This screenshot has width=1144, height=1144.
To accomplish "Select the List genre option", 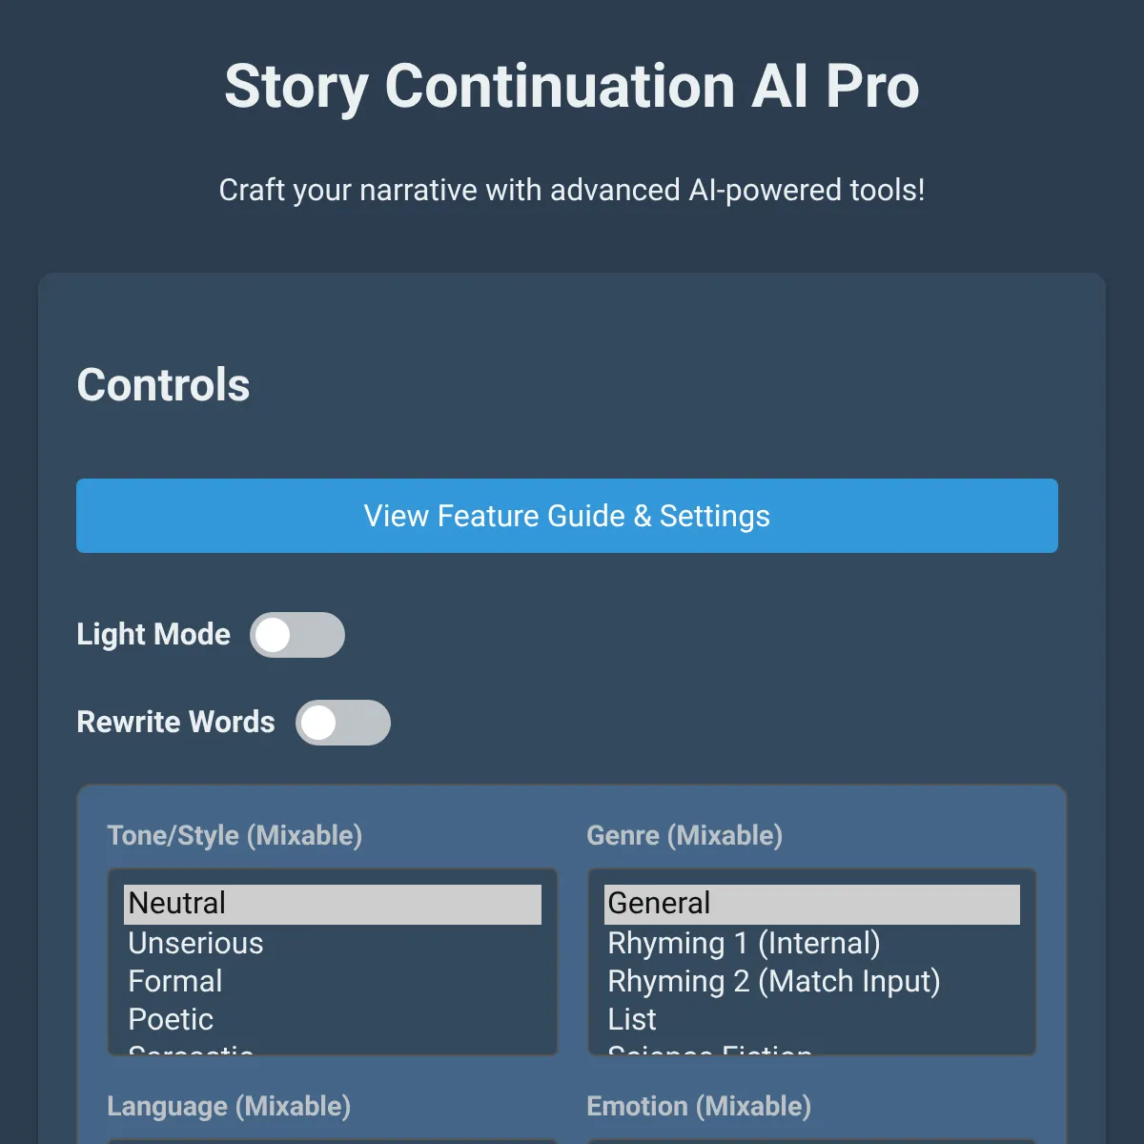I will (x=632, y=1019).
